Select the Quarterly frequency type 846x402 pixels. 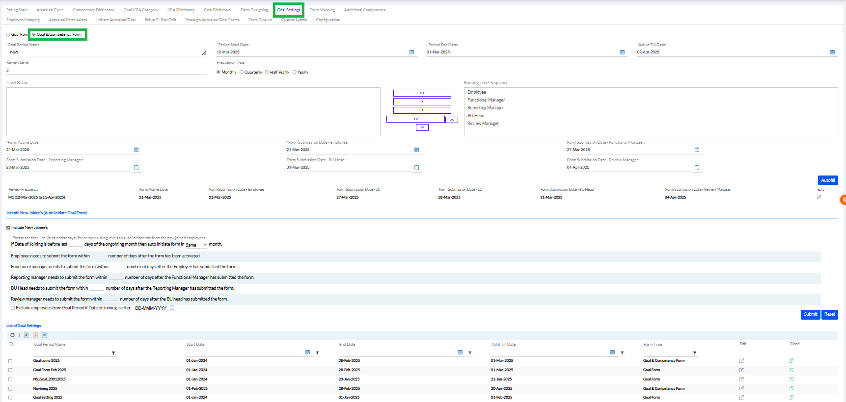242,72
